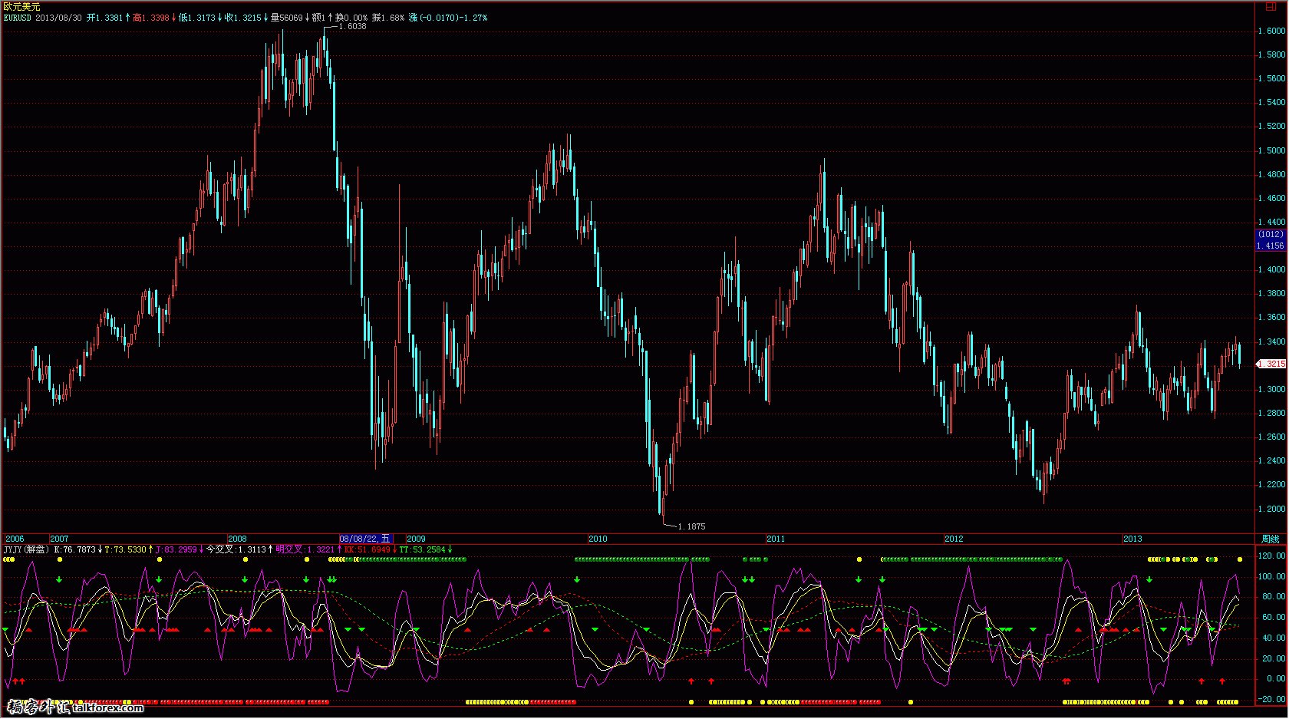Click the 1.5000 price axis label
Viewport: 1289px width, 719px height.
[1271, 150]
